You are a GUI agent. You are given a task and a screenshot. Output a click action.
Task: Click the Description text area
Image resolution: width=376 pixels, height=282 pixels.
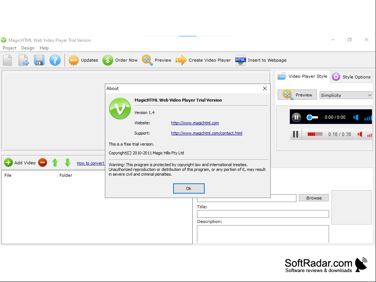coord(263,234)
